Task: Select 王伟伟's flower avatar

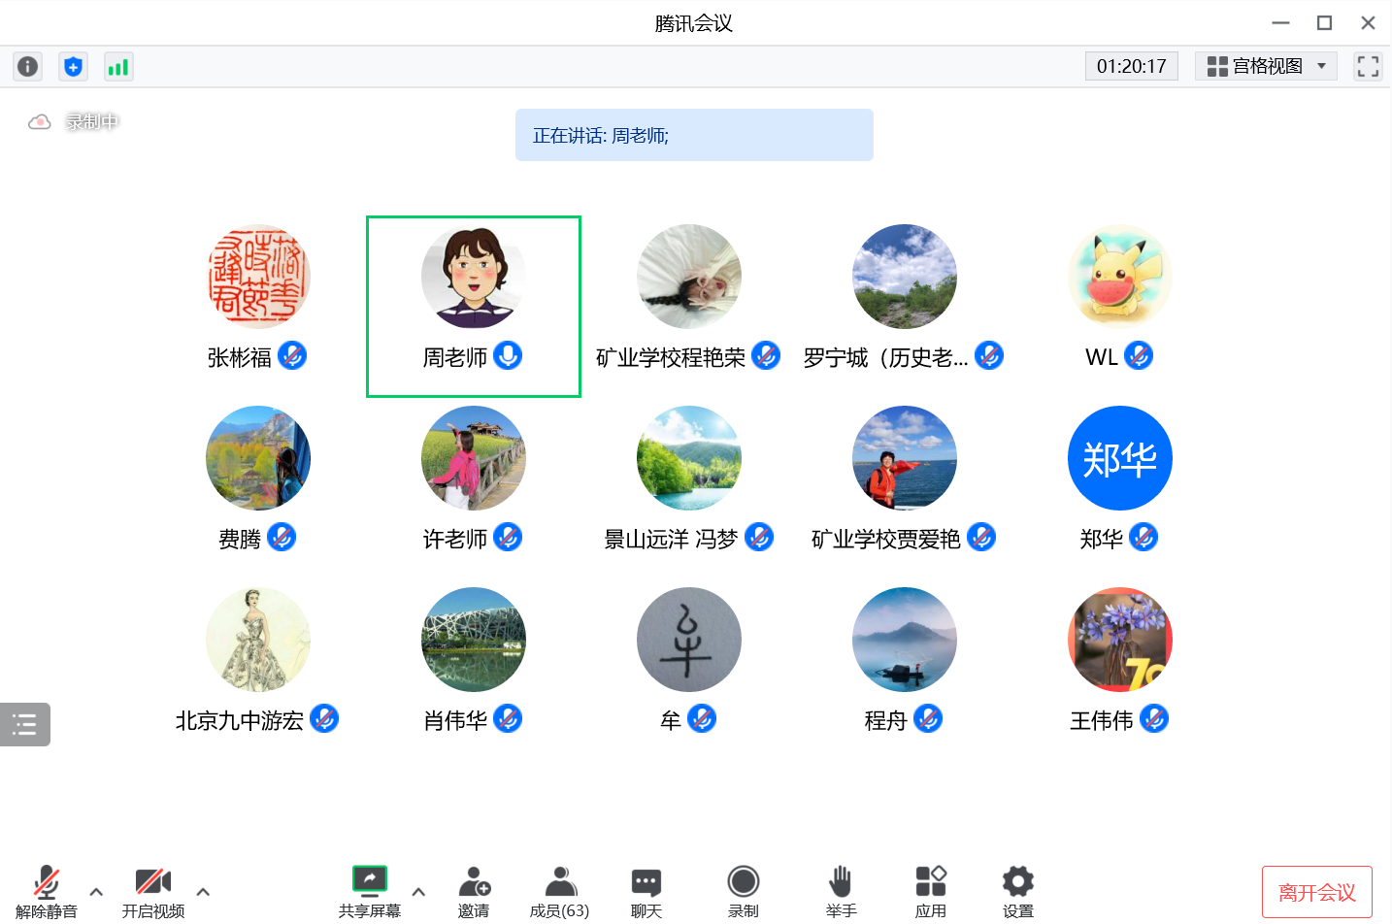Action: [1120, 640]
